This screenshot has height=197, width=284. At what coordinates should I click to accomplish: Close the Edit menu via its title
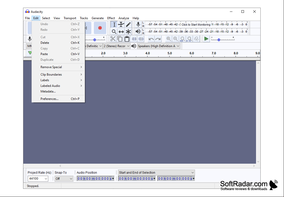tap(36, 18)
